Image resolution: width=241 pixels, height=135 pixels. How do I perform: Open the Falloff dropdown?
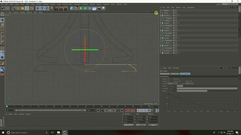(172, 84)
